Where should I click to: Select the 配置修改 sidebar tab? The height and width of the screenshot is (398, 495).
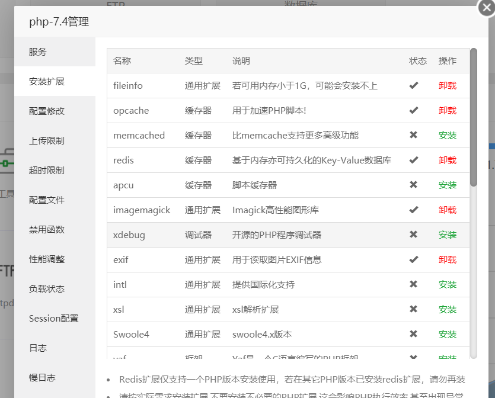(47, 111)
